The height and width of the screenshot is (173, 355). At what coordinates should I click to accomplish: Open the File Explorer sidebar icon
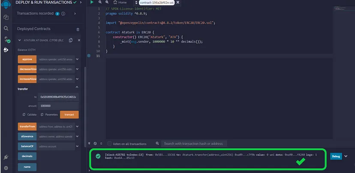[x=6, y=17]
